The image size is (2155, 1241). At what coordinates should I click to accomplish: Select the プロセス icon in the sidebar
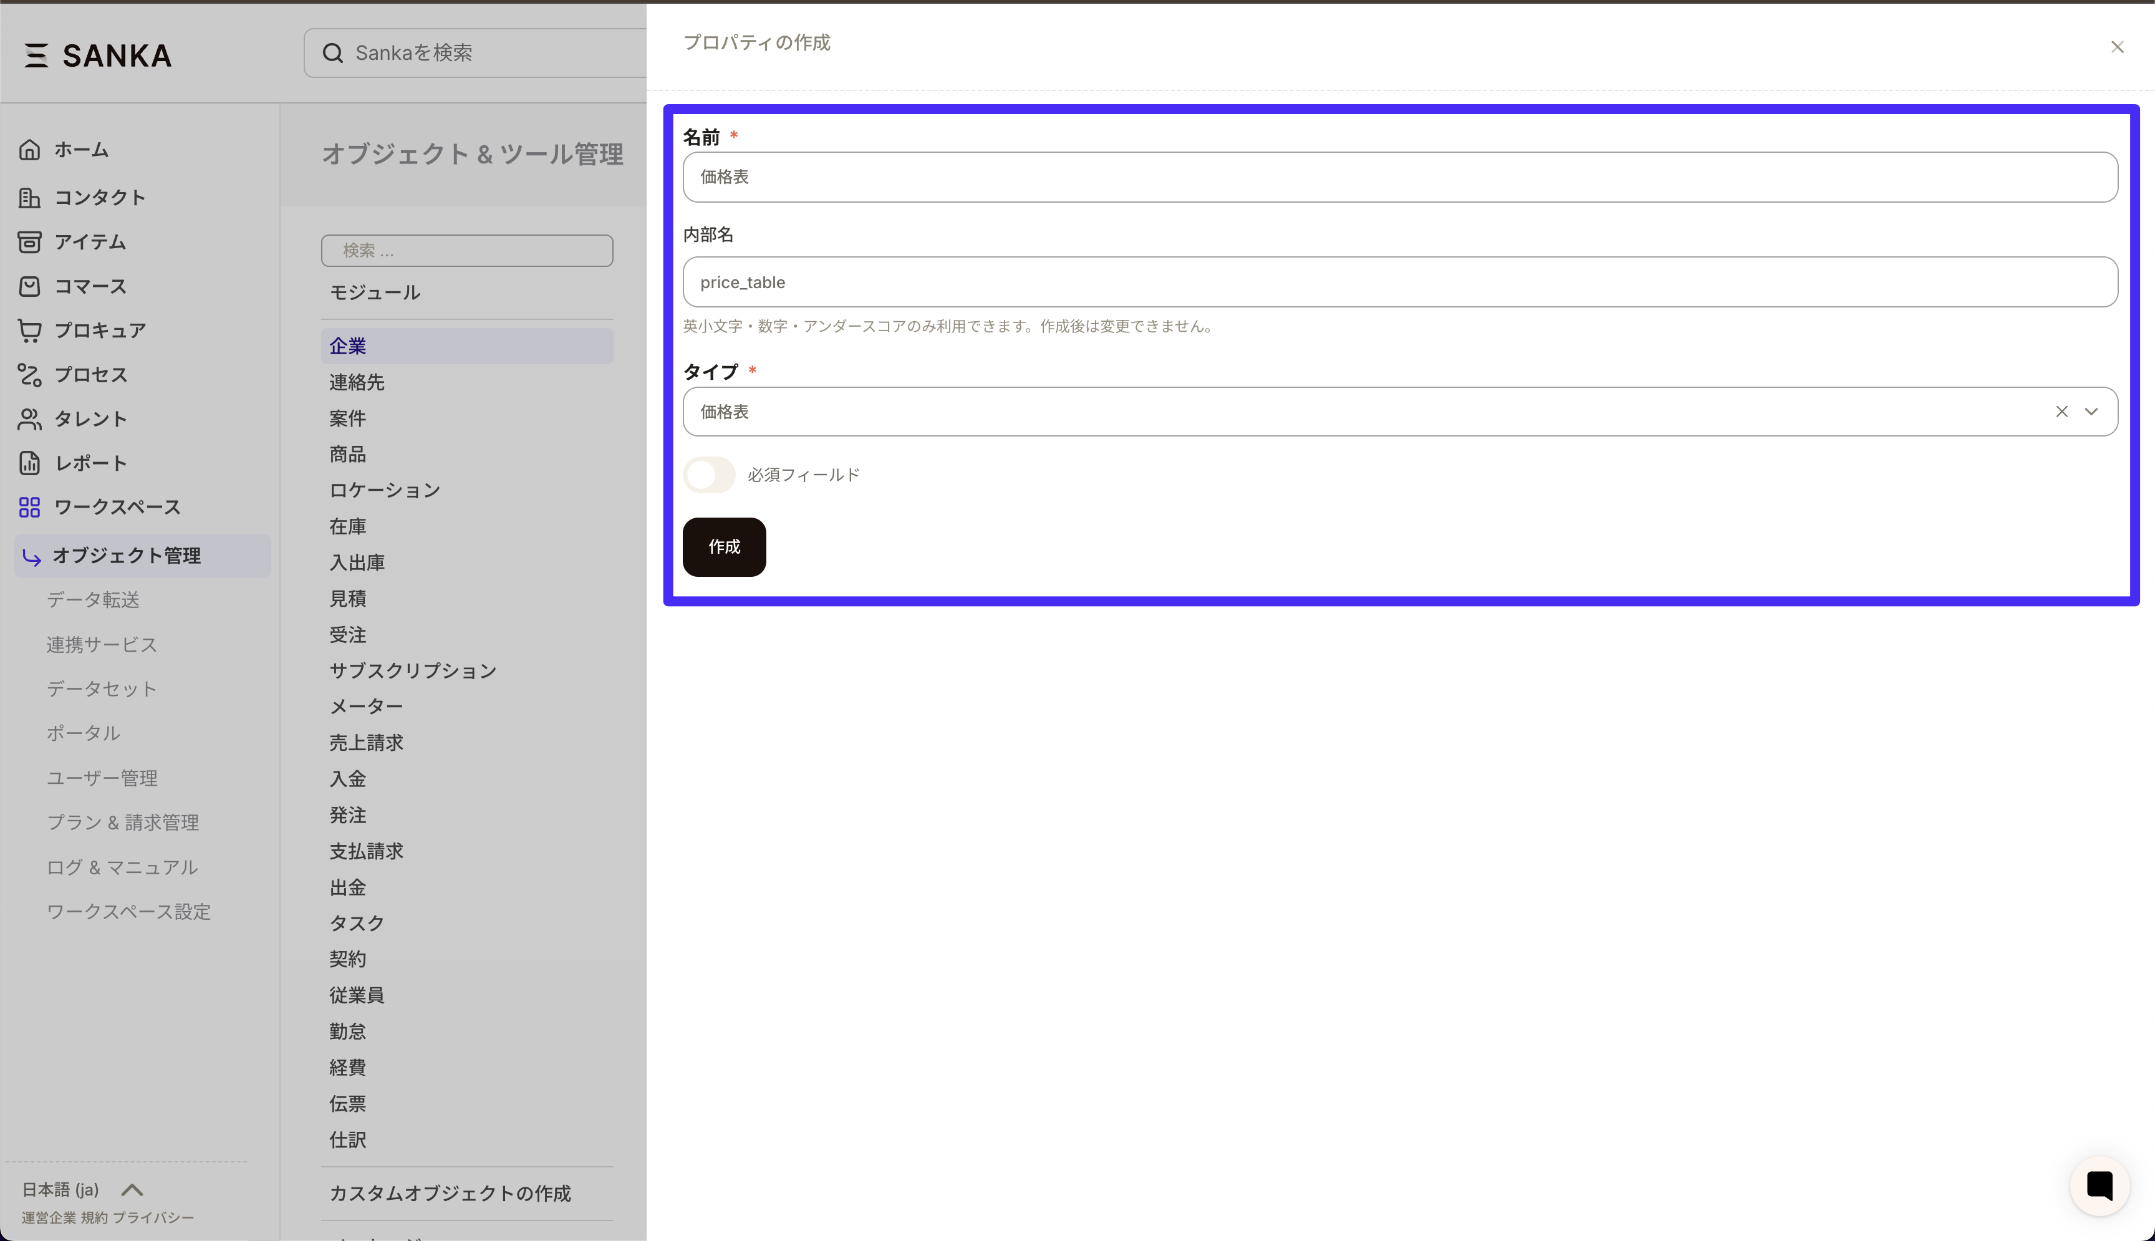pyautogui.click(x=29, y=375)
